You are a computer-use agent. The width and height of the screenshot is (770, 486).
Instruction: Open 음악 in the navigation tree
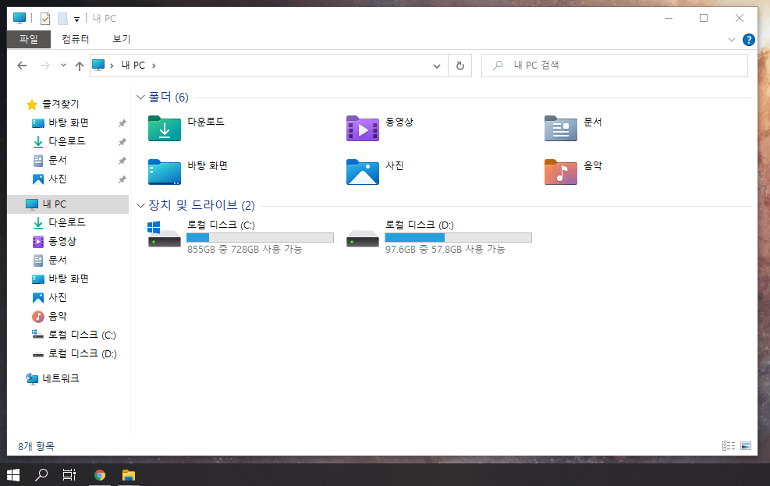57,316
